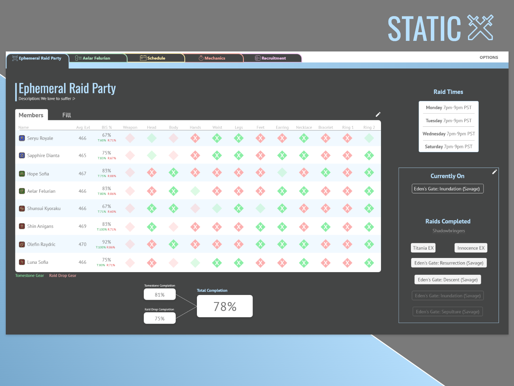Click the STATIC crossed swords logo

(x=480, y=28)
